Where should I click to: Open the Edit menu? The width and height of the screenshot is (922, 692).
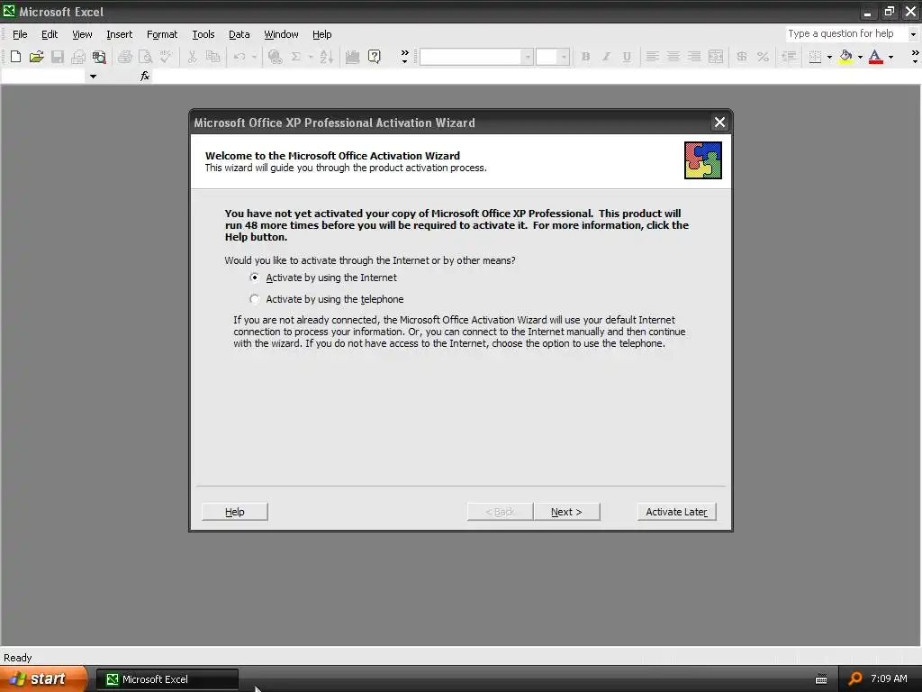50,34
